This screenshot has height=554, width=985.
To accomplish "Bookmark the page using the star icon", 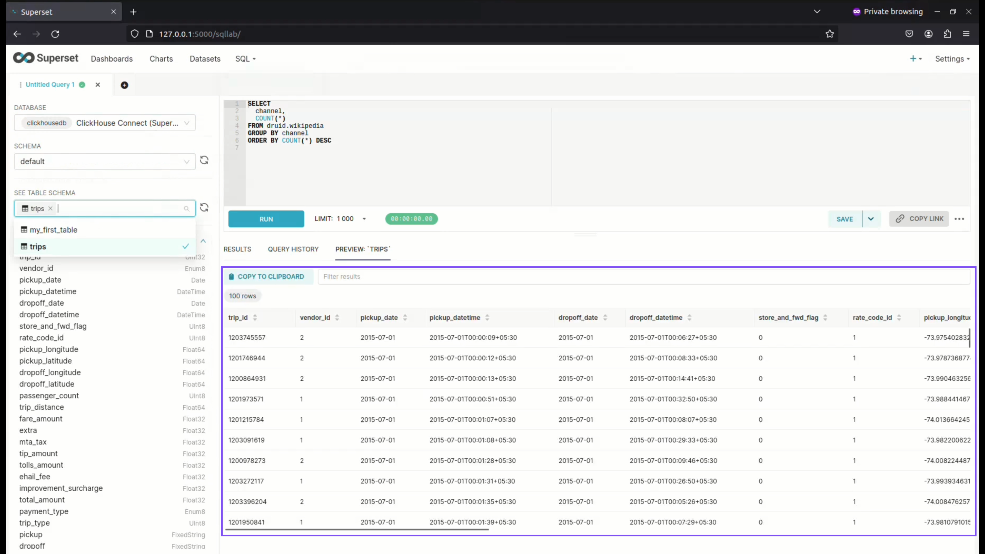I will point(830,34).
